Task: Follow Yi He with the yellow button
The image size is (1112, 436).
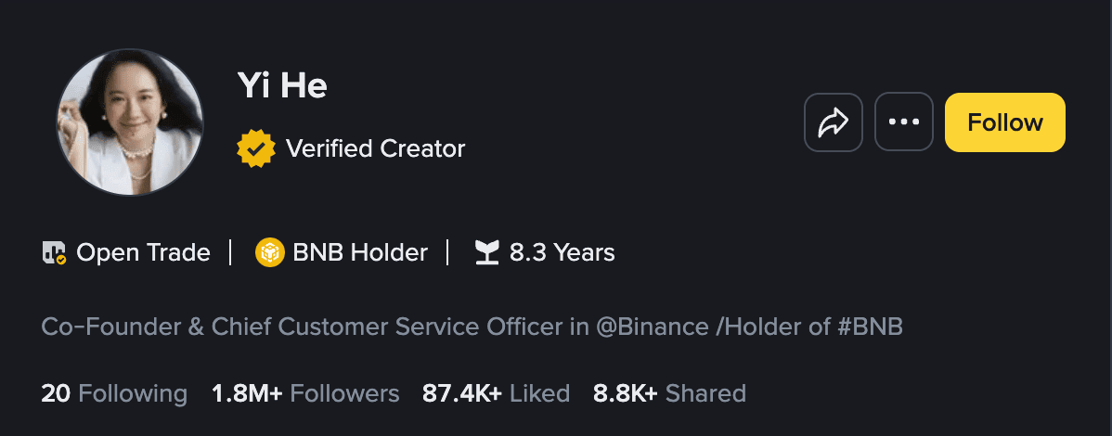Action: 1004,122
